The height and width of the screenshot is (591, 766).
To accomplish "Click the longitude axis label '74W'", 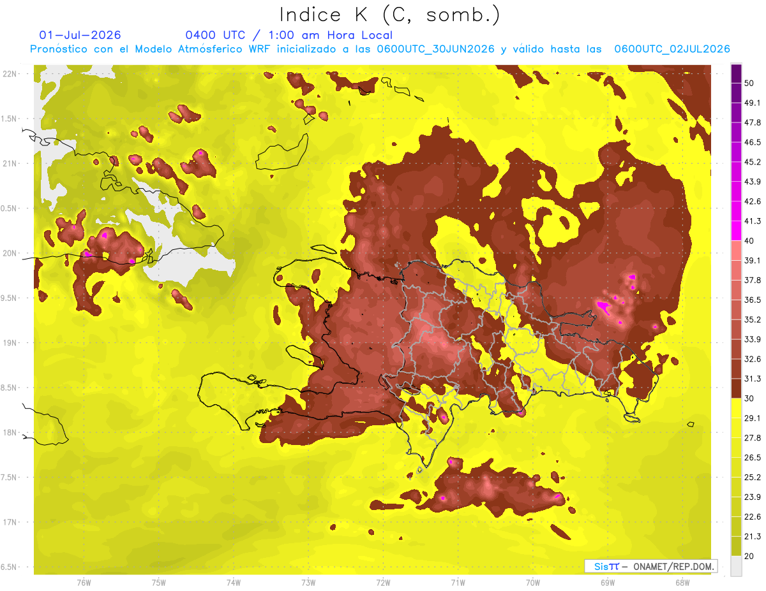I will pos(234,582).
